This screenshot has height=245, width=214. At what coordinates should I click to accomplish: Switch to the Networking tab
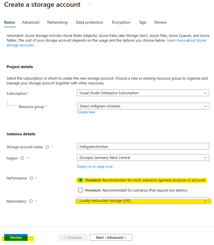tap(57, 22)
